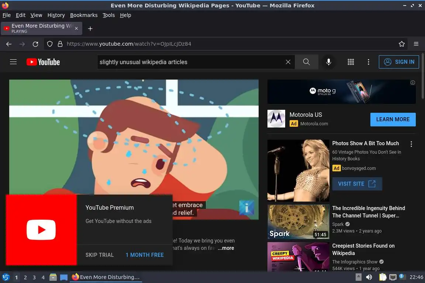Bookmark this page with the star
Screen dimensions: 425x283
[402, 44]
